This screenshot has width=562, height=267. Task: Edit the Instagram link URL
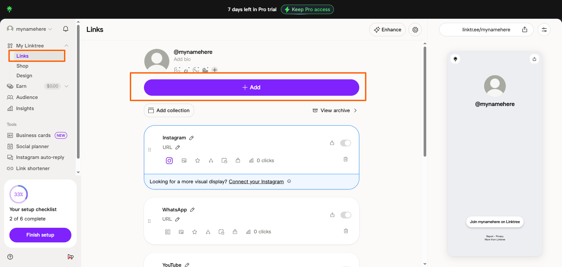point(178,147)
